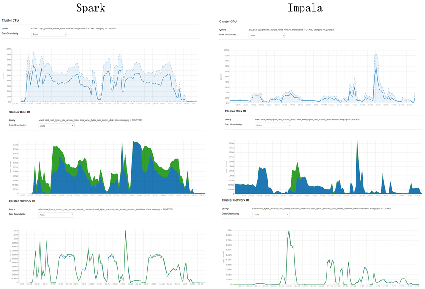Screen dimensions: 425x289
Task: Click 07 PM time label on Impala network chart
Action: (330, 286)
